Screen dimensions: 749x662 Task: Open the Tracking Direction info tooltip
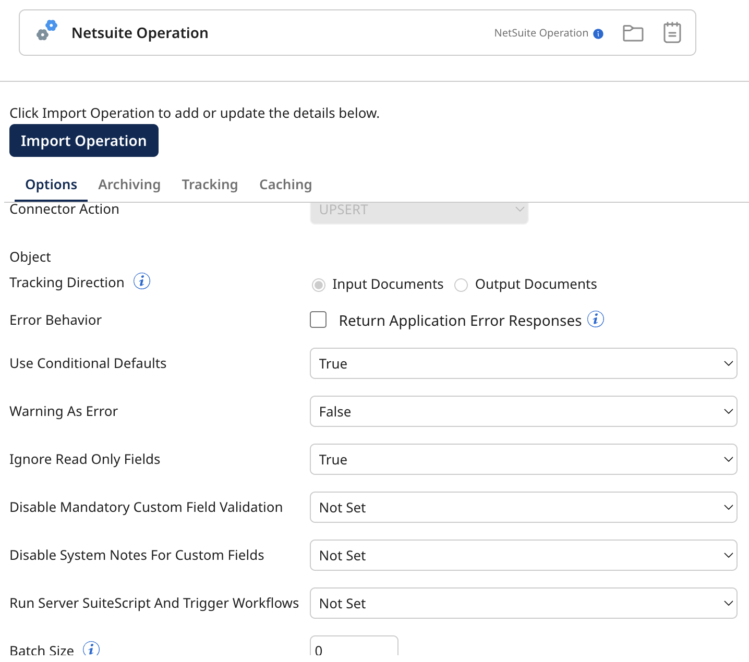click(x=141, y=281)
